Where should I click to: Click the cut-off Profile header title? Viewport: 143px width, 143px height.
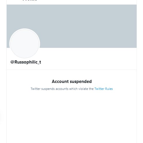tap(30, 0)
